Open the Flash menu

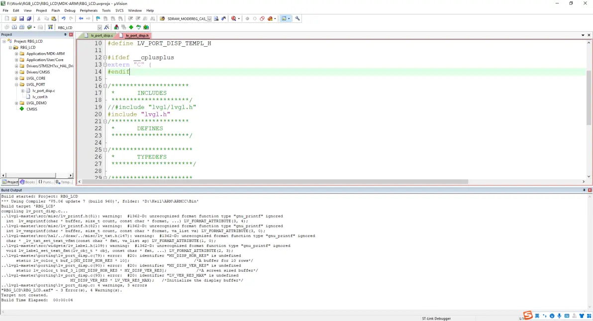pos(55,10)
